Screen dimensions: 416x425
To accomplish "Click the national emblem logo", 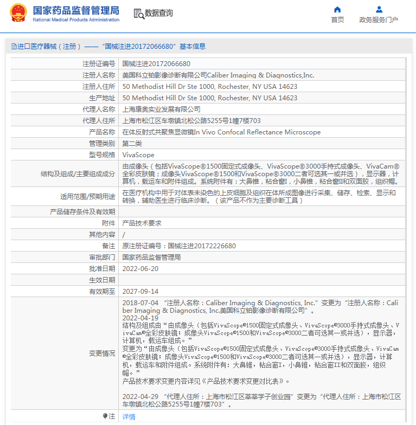I will click(18, 13).
